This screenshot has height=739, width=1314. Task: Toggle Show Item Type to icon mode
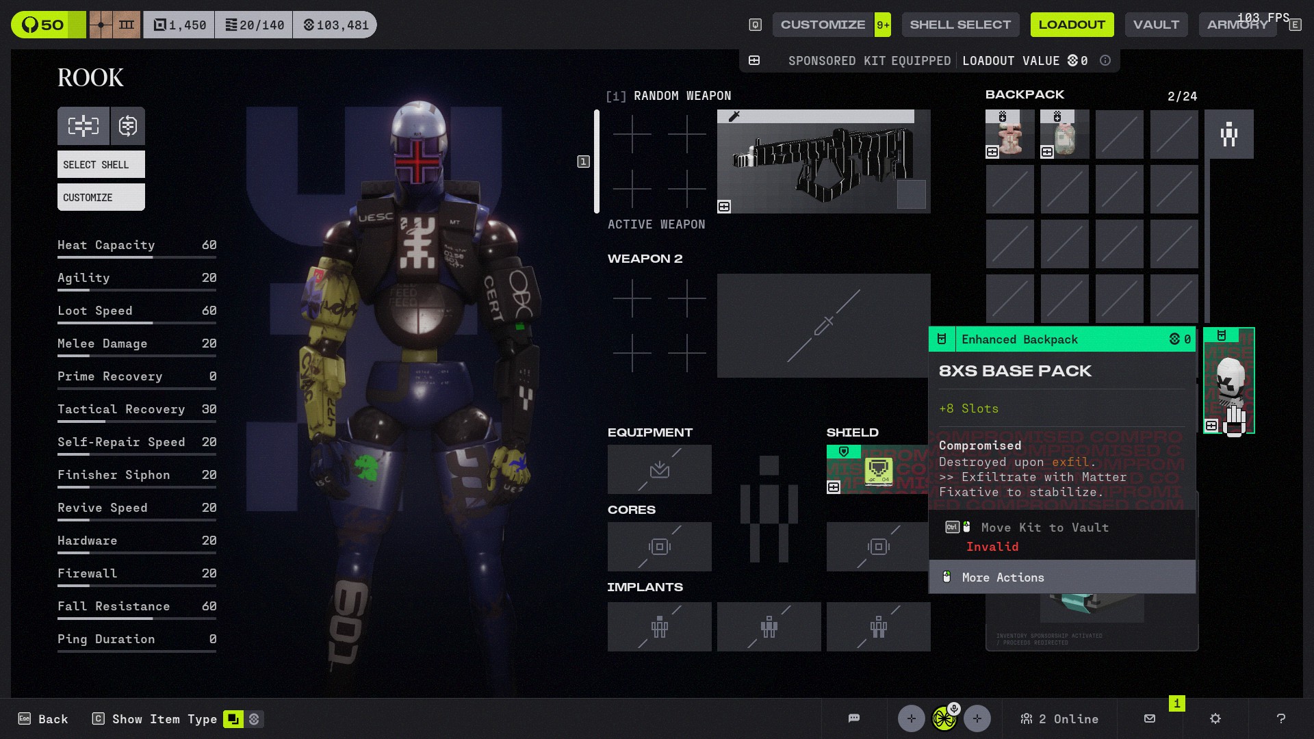tap(233, 719)
